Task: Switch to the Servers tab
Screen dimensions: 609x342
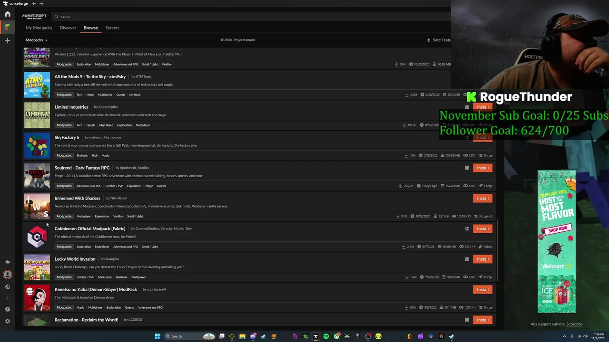Action: (112, 28)
